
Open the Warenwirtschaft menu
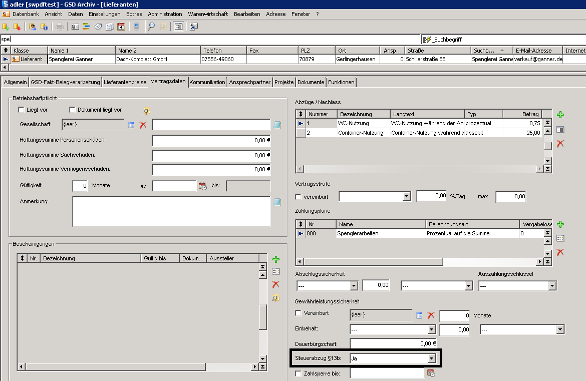[x=208, y=14]
